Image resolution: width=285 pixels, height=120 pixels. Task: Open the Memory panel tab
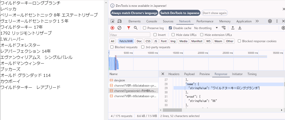point(225,21)
